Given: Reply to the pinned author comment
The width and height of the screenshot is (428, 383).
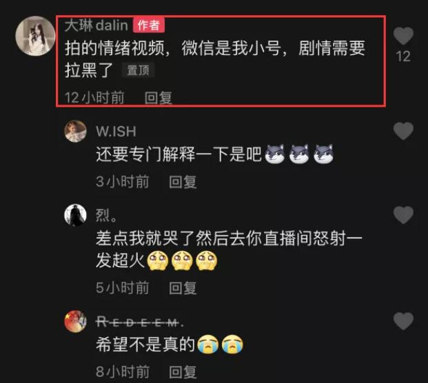Looking at the screenshot, I should (158, 98).
